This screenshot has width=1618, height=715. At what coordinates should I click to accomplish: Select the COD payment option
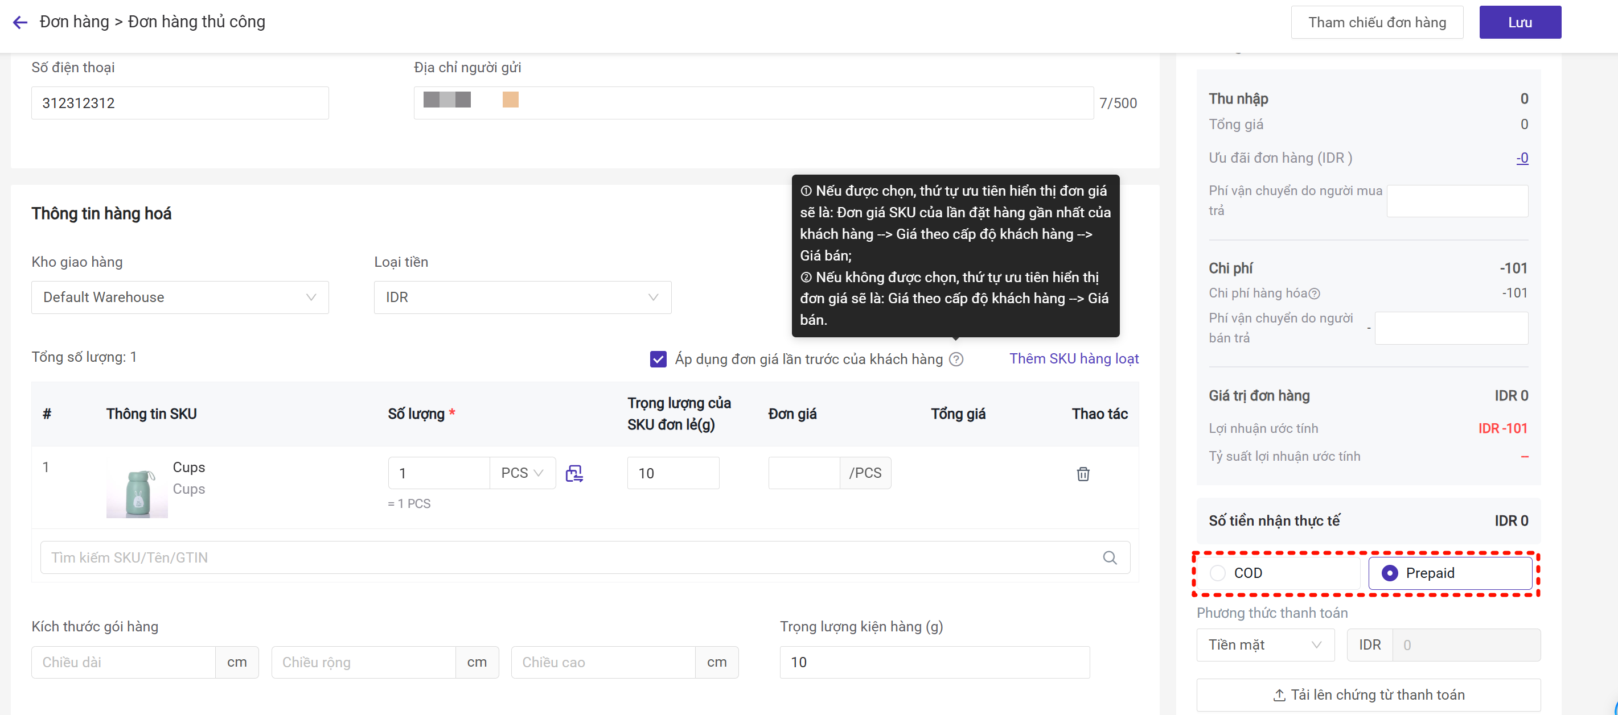[1218, 573]
